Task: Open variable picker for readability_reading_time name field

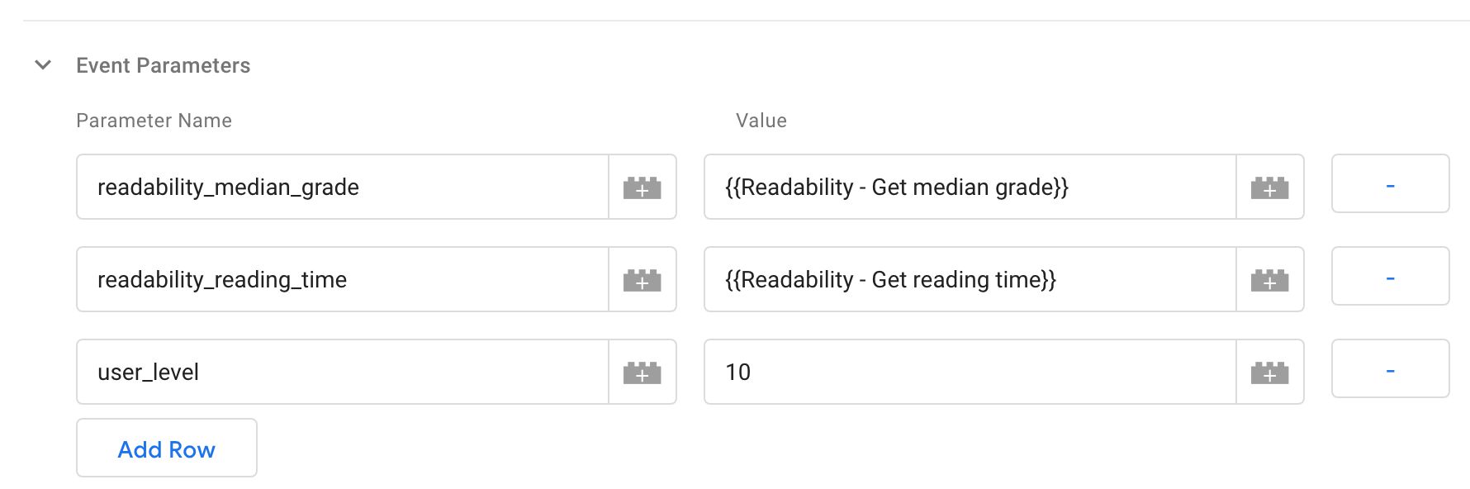Action: coord(643,279)
